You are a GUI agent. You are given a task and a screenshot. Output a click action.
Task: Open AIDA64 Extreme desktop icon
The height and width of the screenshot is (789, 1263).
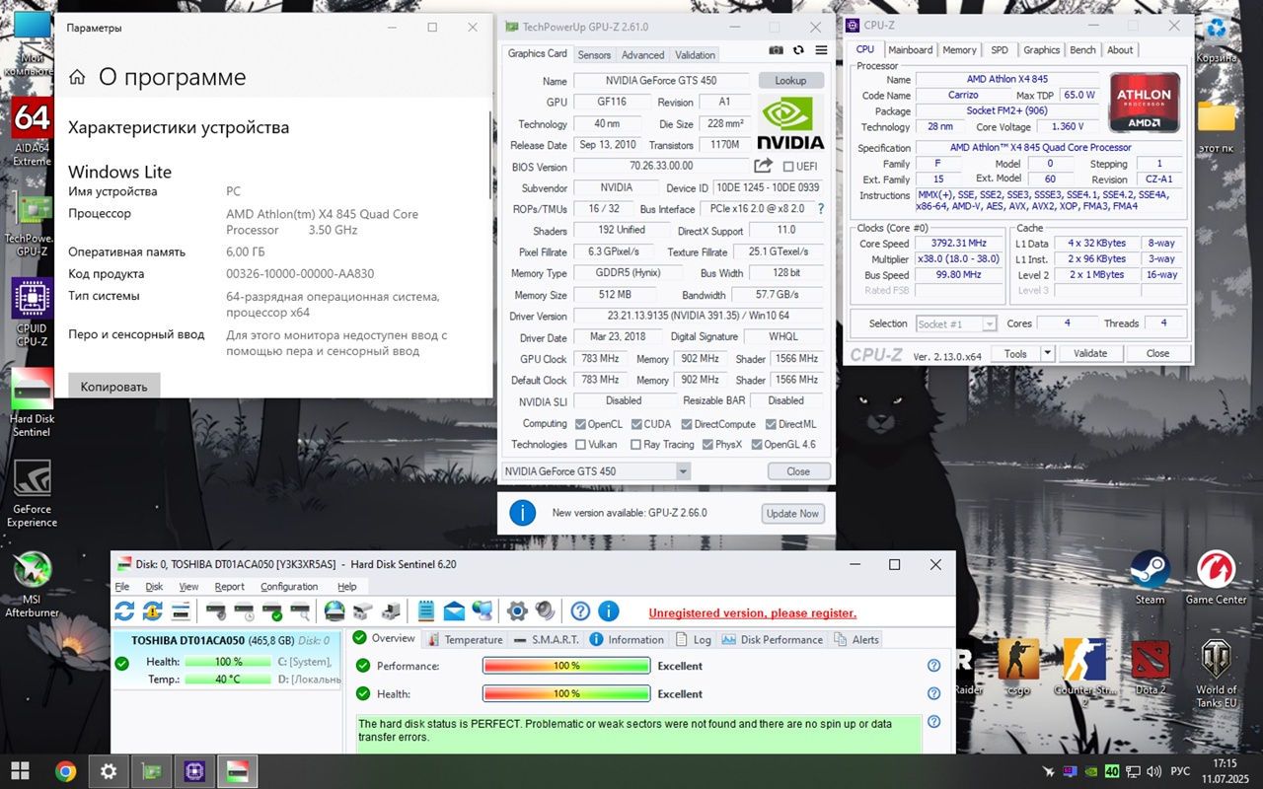(32, 133)
